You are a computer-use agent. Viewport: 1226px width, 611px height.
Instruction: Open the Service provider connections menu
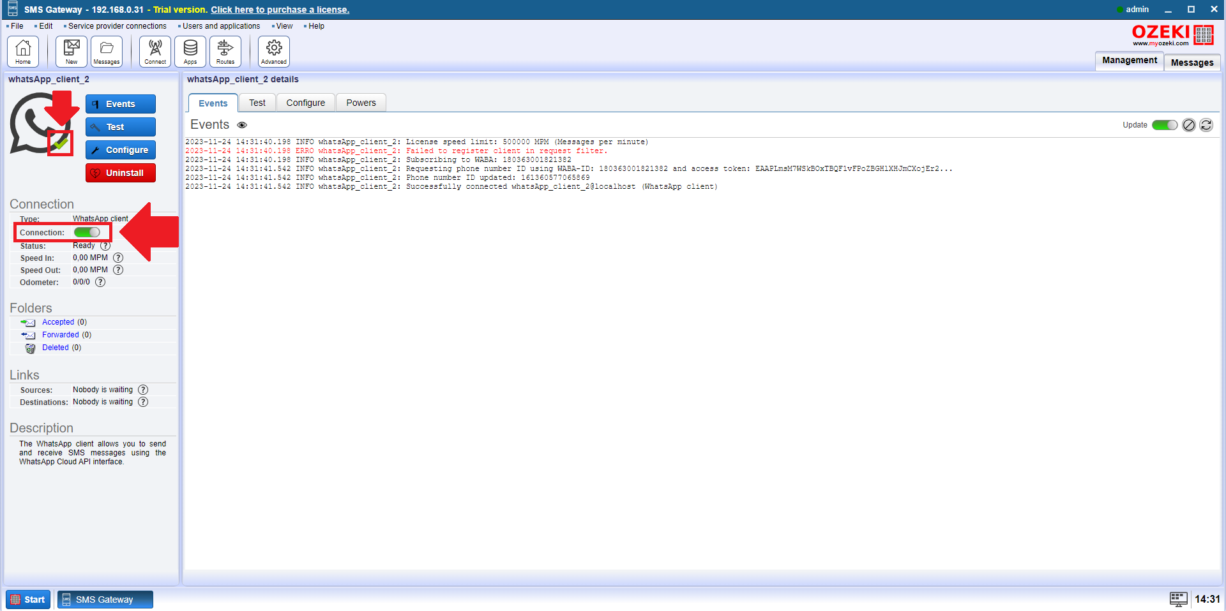click(x=117, y=26)
